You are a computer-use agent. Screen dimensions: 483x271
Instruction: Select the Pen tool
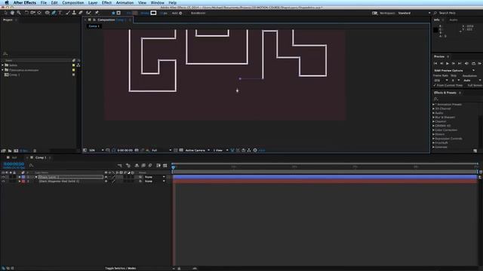click(x=54, y=13)
